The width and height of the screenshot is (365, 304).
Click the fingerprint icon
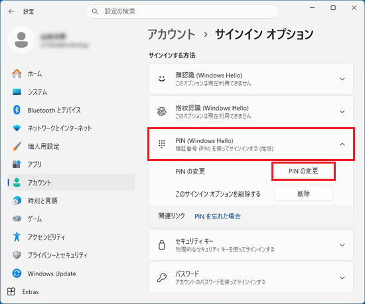click(162, 111)
